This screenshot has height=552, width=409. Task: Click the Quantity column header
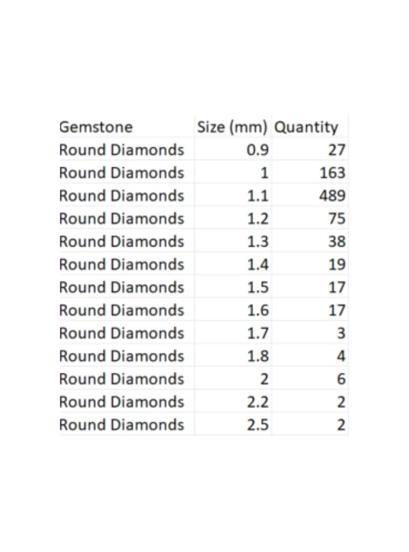pos(306,127)
